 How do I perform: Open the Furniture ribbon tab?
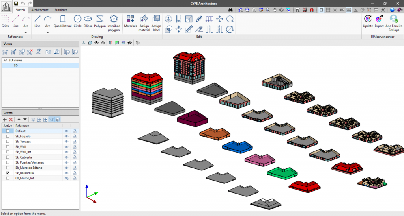[61, 9]
